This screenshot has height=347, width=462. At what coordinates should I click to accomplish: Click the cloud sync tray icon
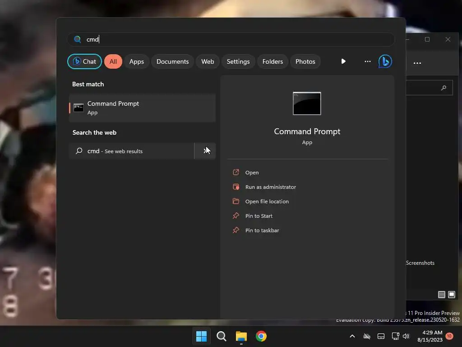(366, 336)
